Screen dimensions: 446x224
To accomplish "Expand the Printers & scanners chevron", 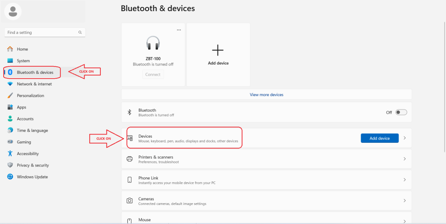I will pyautogui.click(x=405, y=159).
